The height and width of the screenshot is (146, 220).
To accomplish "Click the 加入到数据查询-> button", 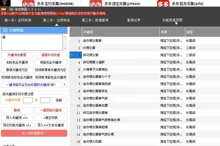I will tap(34, 133).
